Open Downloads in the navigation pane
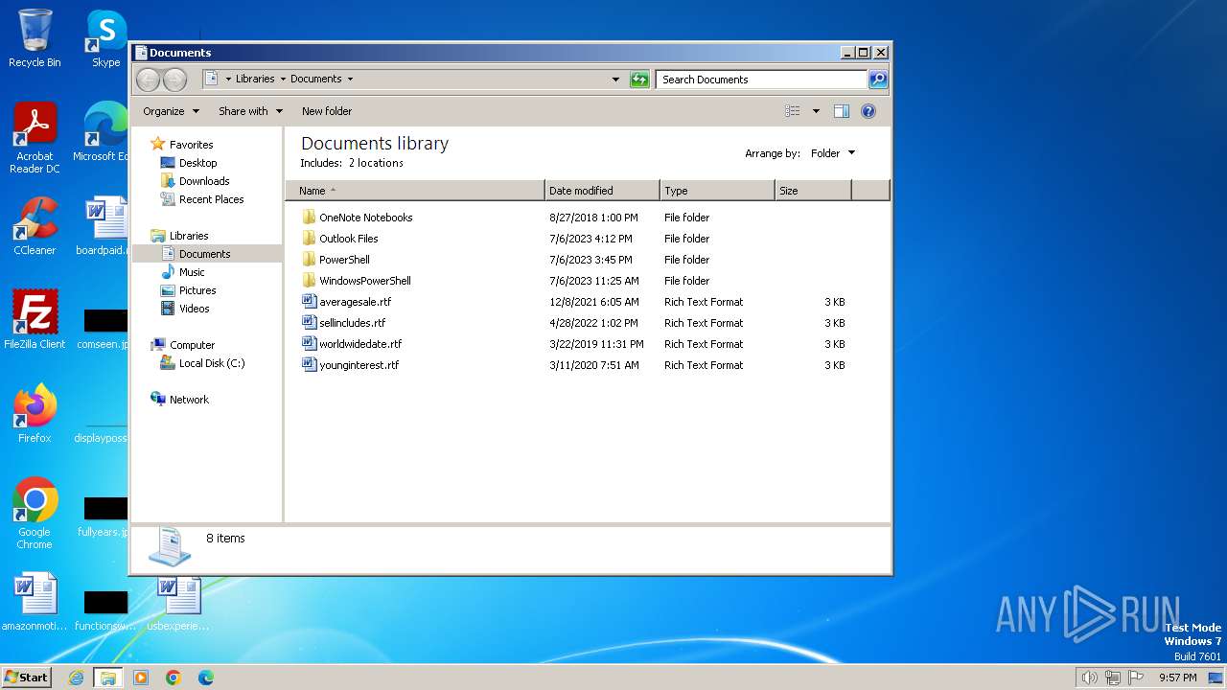 204,181
